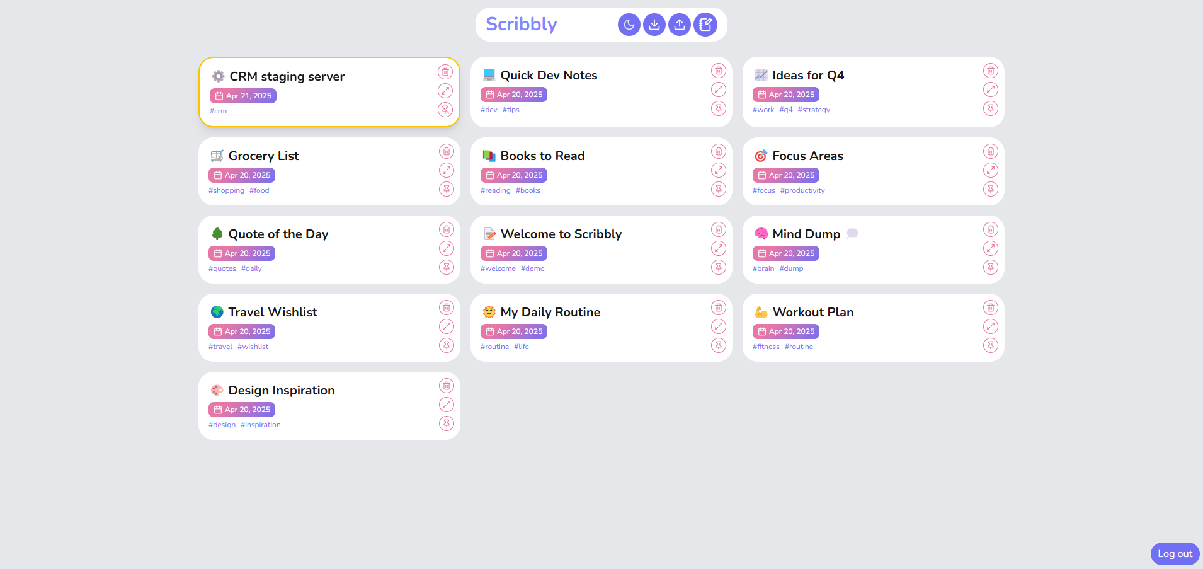The height and width of the screenshot is (569, 1203).
Task: Open My Daily Routine with its expand icon
Action: [x=719, y=326]
